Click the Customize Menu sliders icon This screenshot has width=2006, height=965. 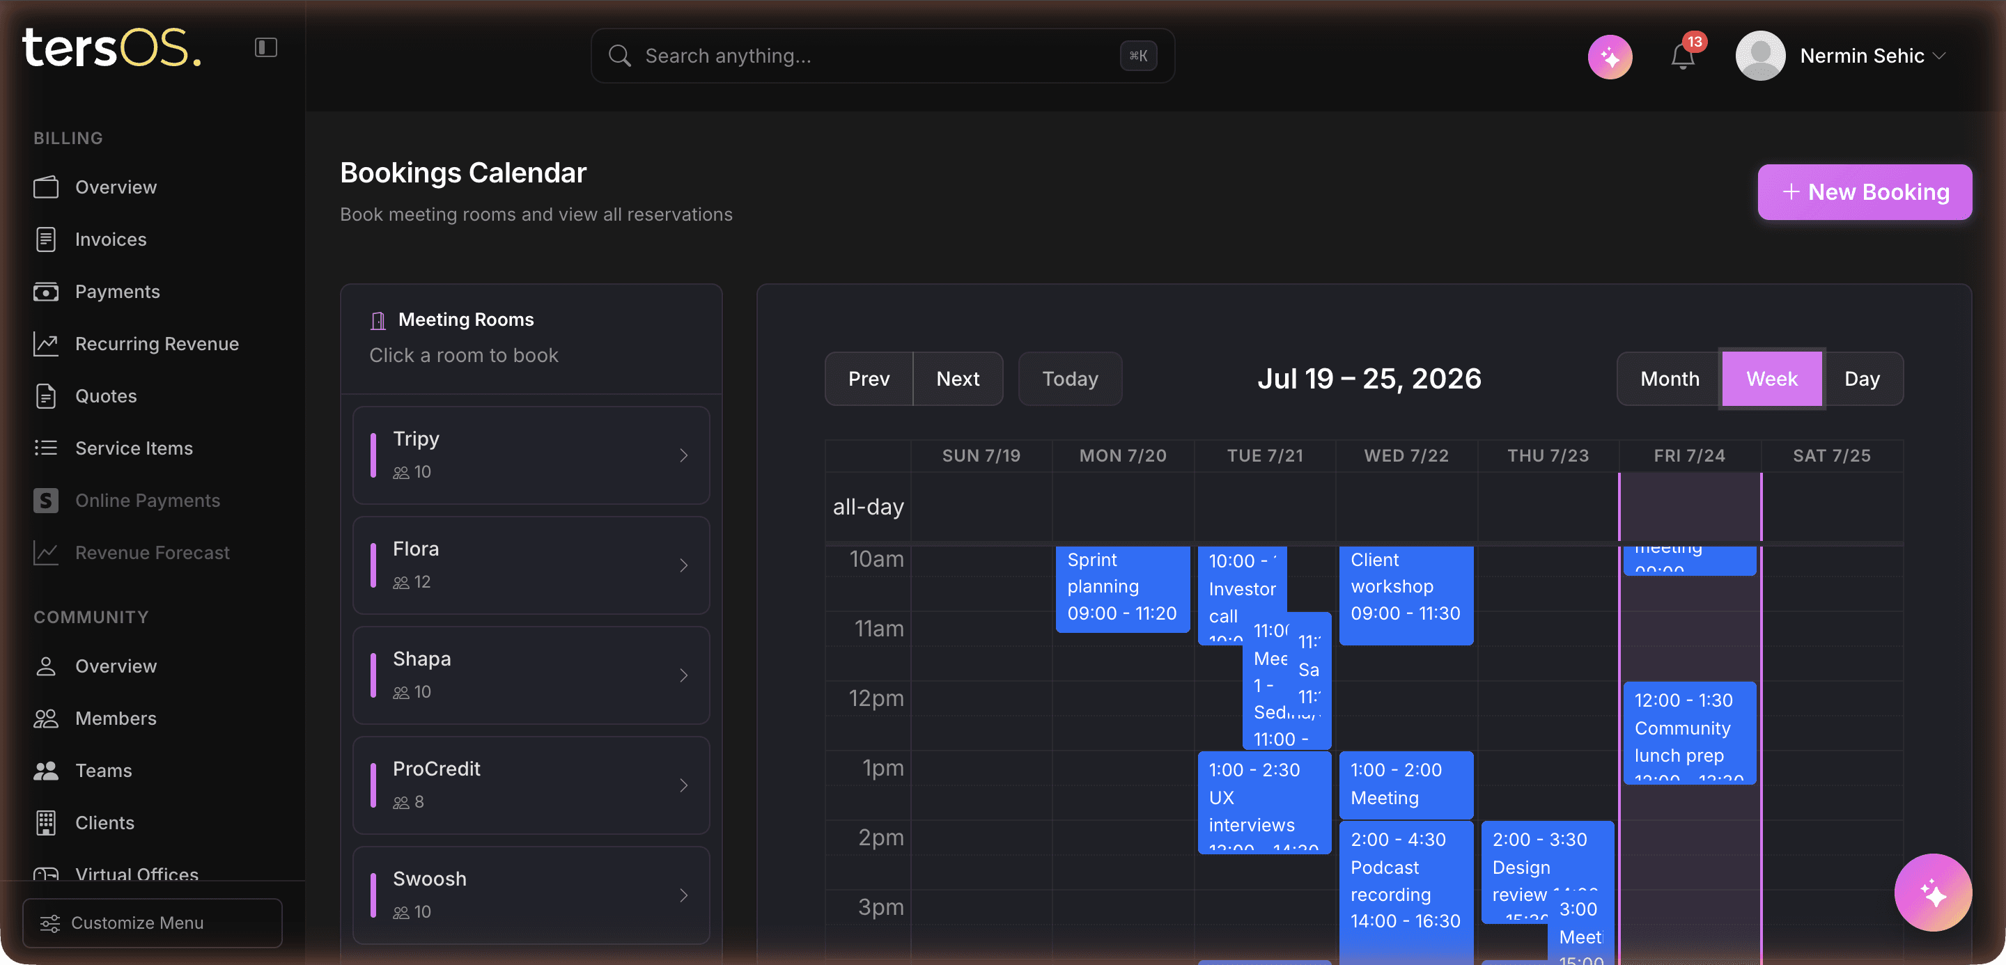pyautogui.click(x=50, y=923)
